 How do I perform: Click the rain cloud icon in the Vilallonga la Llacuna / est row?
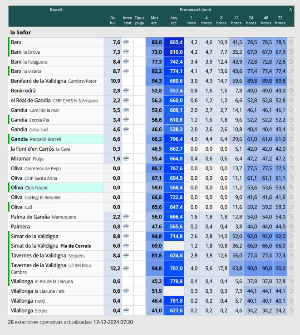(x=126, y=291)
